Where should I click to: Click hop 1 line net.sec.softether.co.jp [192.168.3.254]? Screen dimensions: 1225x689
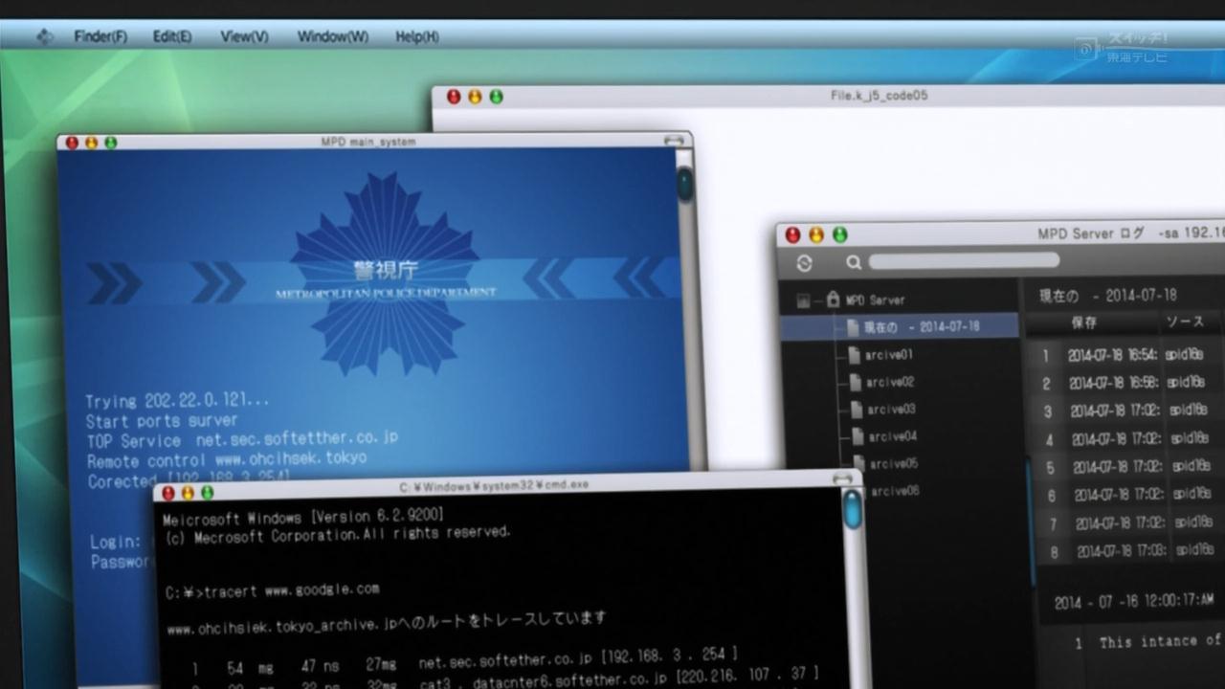[x=464, y=660]
